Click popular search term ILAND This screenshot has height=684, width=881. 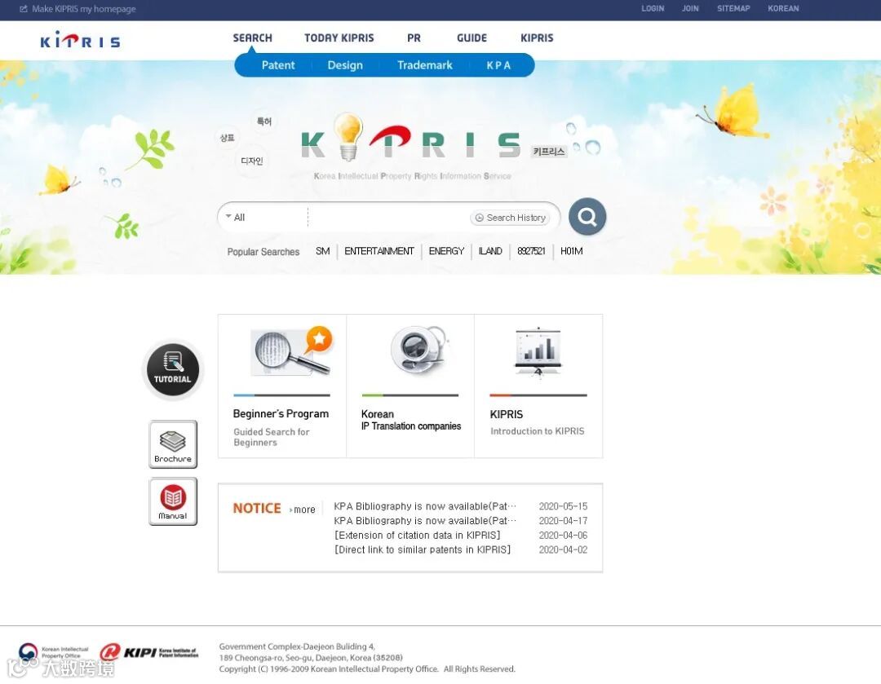[x=490, y=251]
